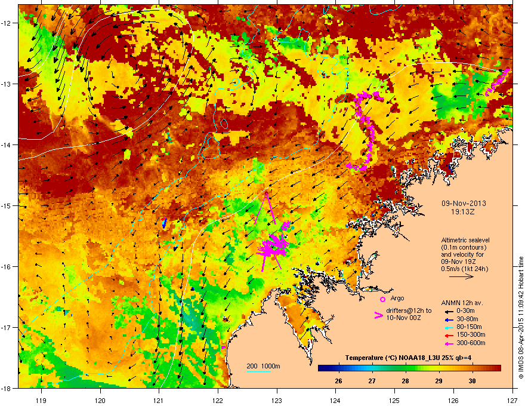Click the magenta drifter track at the top-right map edge

pyautogui.click(x=498, y=82)
